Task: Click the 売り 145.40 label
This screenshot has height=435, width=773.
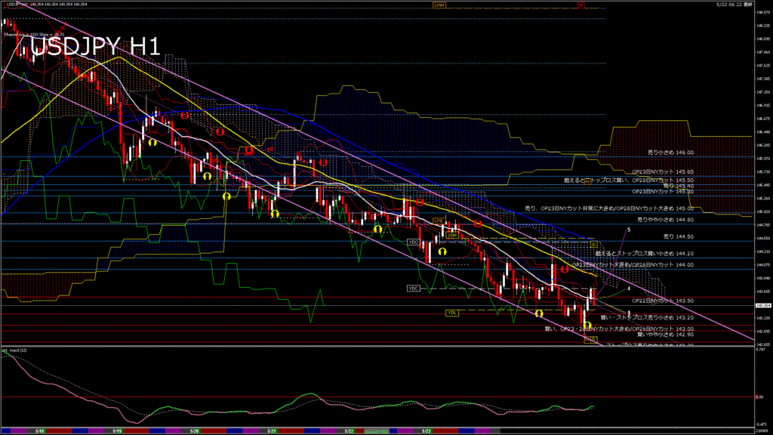Action: pos(679,186)
